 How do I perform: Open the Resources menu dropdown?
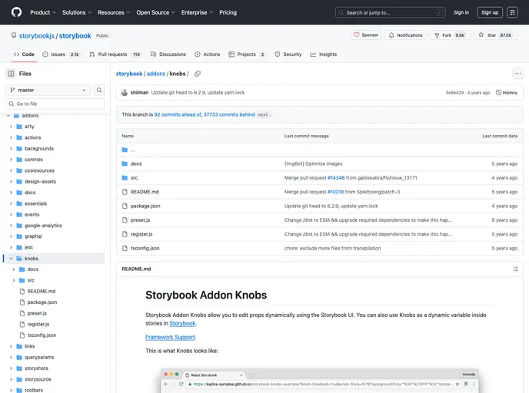[x=114, y=12]
